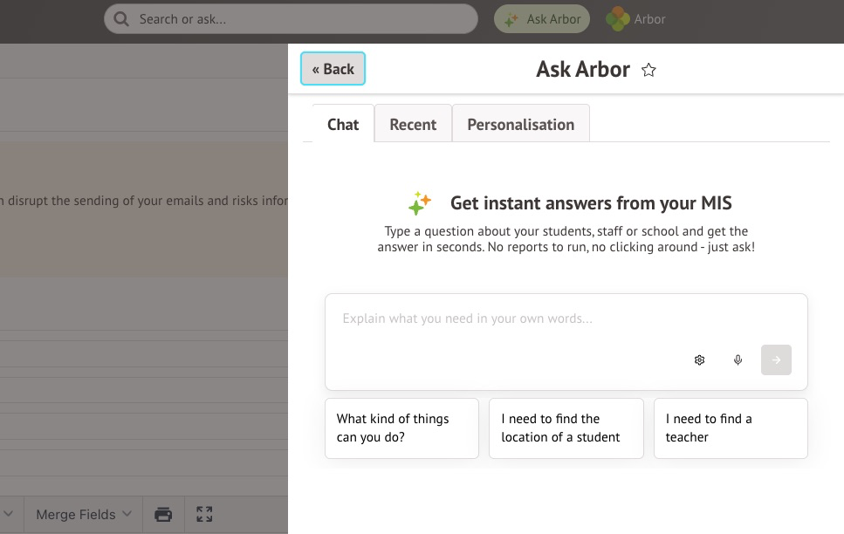Go back using the Back button
The width and height of the screenshot is (844, 534).
click(333, 69)
